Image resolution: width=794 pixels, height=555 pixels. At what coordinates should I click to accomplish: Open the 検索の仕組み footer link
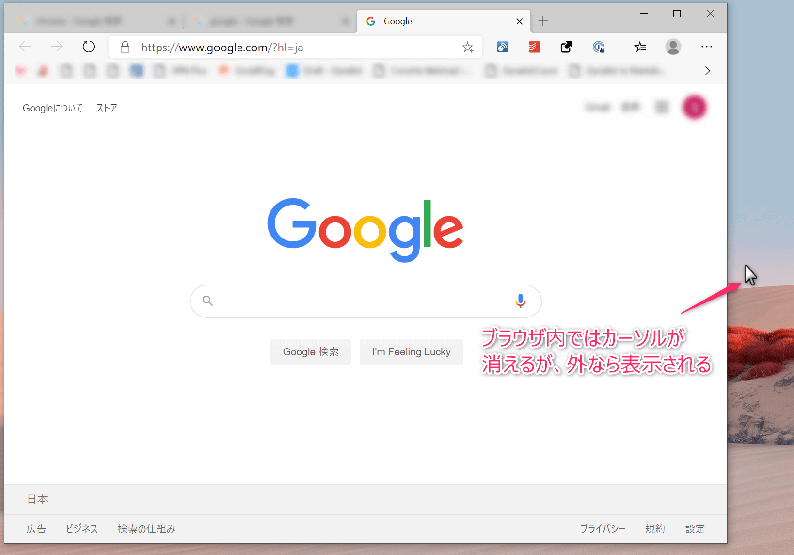[x=146, y=529]
